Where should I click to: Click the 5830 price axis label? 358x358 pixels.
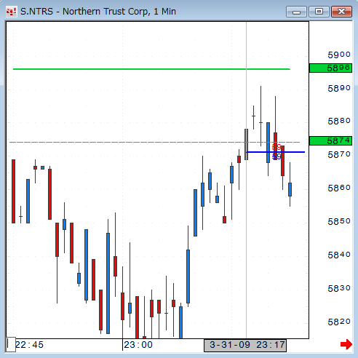339,288
